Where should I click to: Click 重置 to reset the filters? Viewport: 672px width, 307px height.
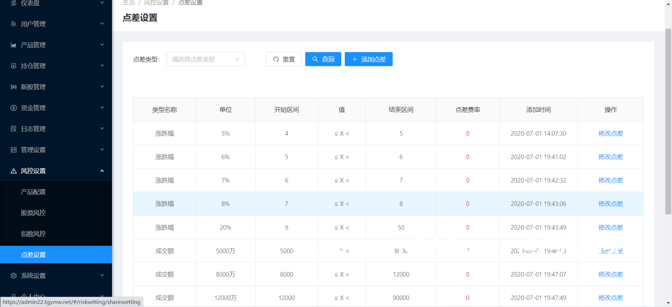click(283, 59)
